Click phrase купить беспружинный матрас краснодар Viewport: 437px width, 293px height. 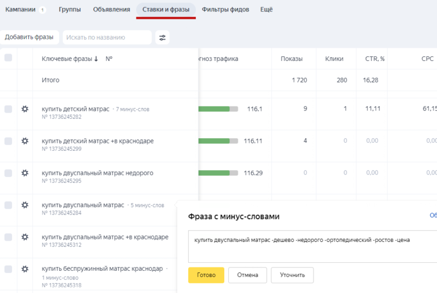(102, 269)
